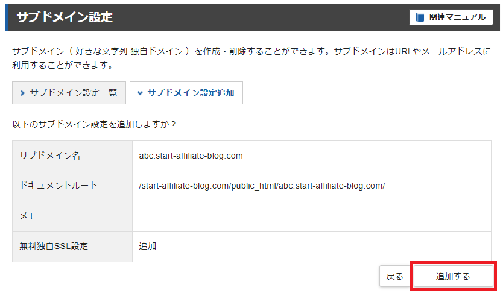Click down-chevron icon on サブドメイン設定追加 tab
The height and width of the screenshot is (293, 503).
click(140, 93)
